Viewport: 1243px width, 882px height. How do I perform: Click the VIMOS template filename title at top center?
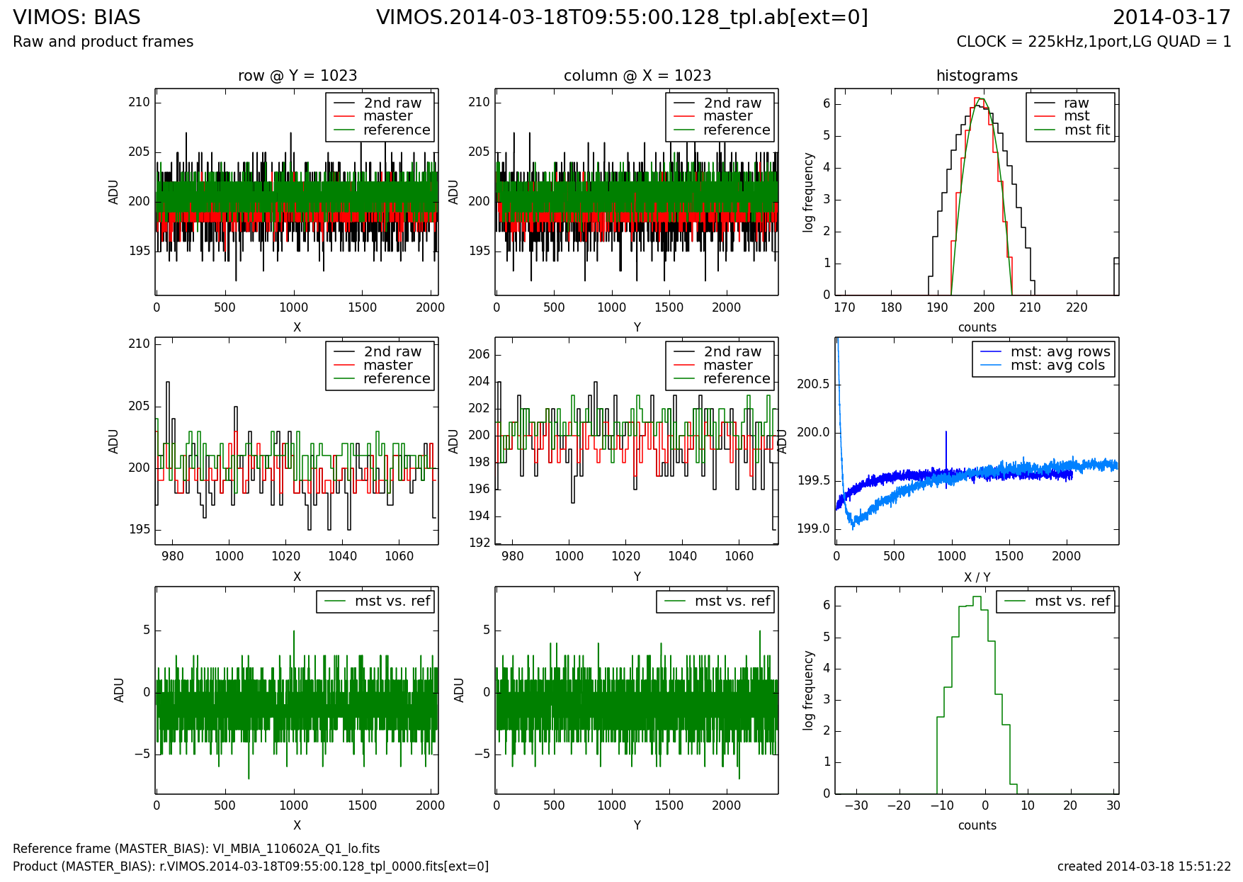pyautogui.click(x=621, y=18)
